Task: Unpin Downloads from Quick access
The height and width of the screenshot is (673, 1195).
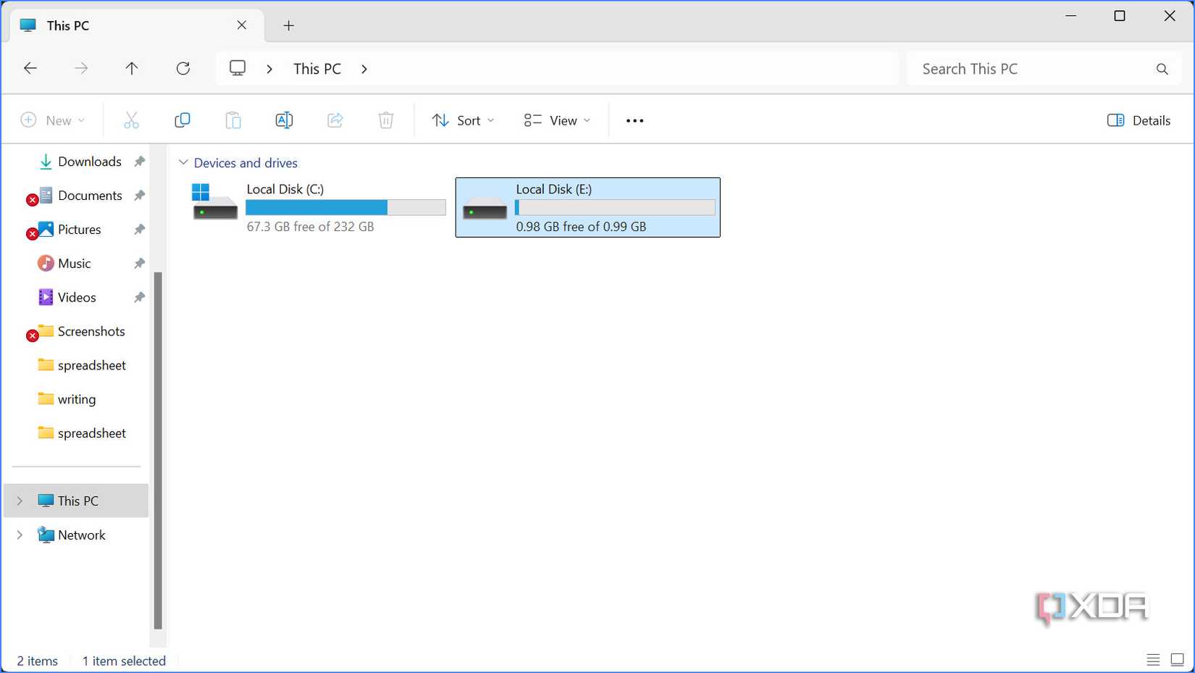Action: (138, 161)
